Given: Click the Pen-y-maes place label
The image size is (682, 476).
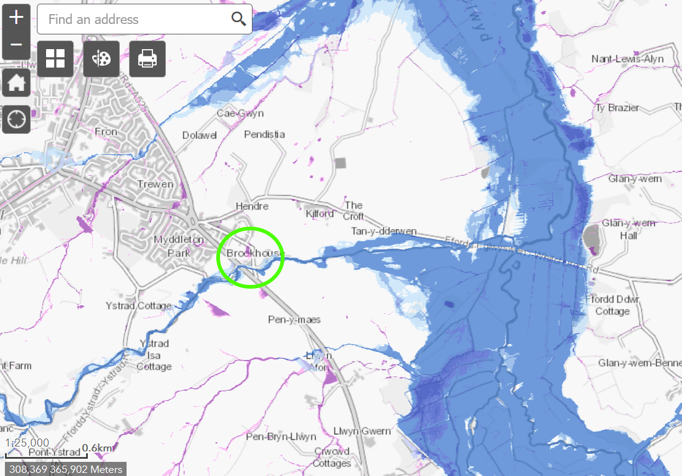Looking at the screenshot, I should (294, 320).
